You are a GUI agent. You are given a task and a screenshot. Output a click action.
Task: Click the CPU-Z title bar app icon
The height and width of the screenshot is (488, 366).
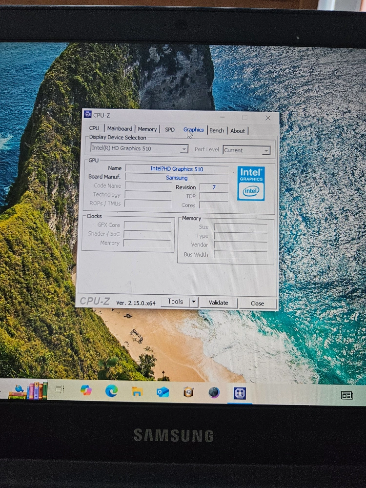[x=87, y=114]
